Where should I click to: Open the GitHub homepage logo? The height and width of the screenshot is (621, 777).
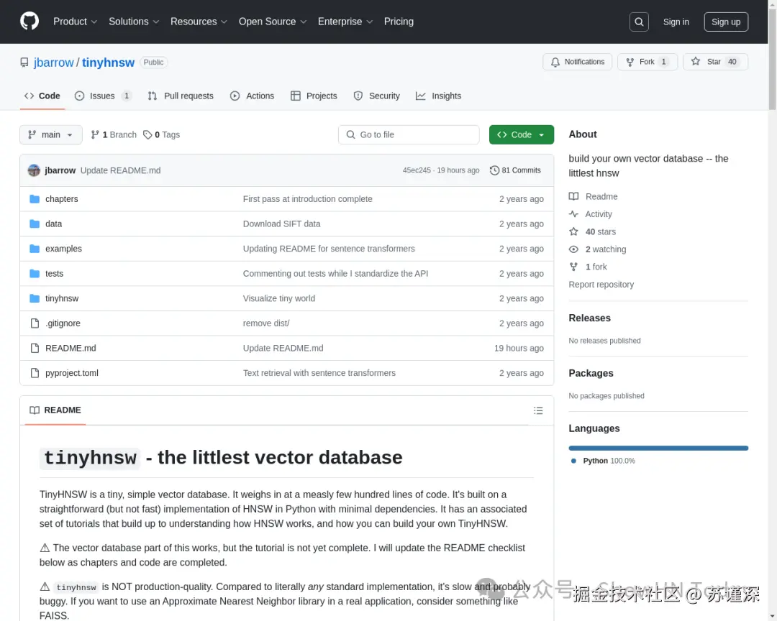click(x=29, y=22)
